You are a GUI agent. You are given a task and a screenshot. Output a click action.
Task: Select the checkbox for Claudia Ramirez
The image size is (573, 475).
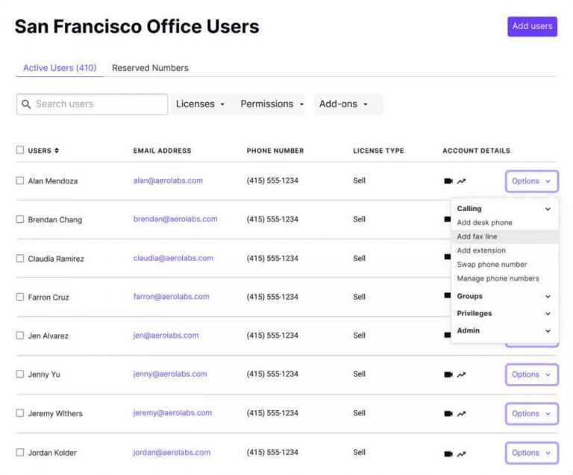pyautogui.click(x=20, y=258)
